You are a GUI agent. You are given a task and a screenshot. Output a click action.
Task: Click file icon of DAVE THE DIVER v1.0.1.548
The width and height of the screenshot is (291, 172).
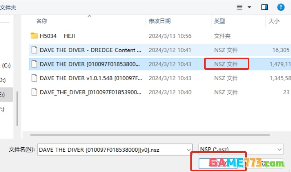[34, 78]
